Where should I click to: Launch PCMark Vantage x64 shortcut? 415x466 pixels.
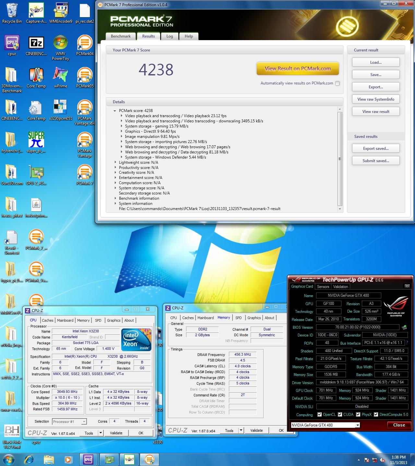click(85, 112)
